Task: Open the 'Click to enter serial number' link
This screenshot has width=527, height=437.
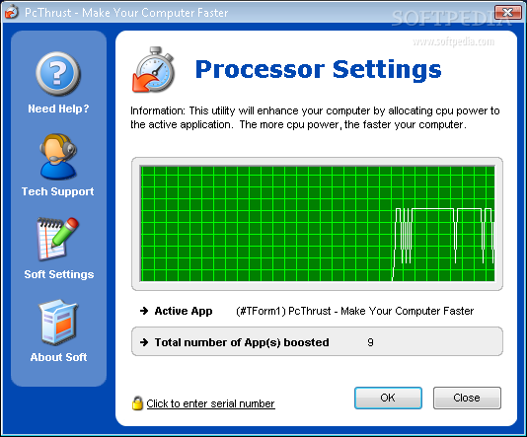Action: click(211, 403)
